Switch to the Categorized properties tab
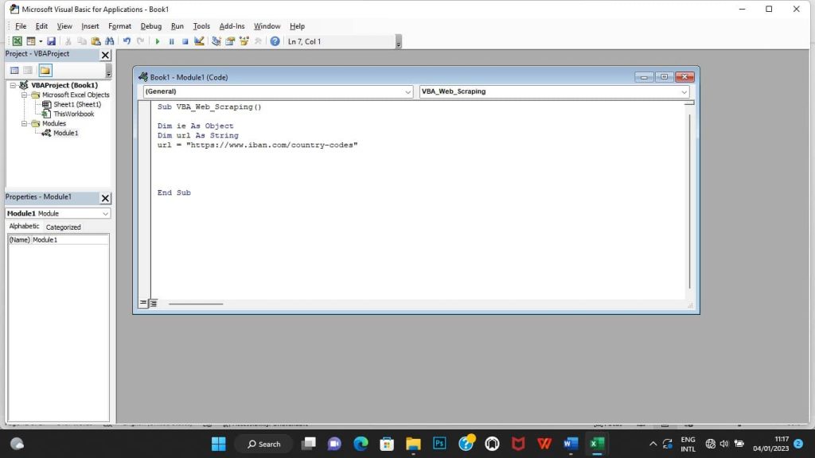The height and width of the screenshot is (458, 815). tap(64, 227)
